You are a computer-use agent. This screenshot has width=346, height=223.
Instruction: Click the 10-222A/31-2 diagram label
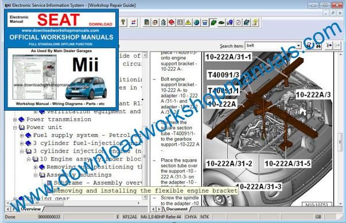click(x=229, y=164)
